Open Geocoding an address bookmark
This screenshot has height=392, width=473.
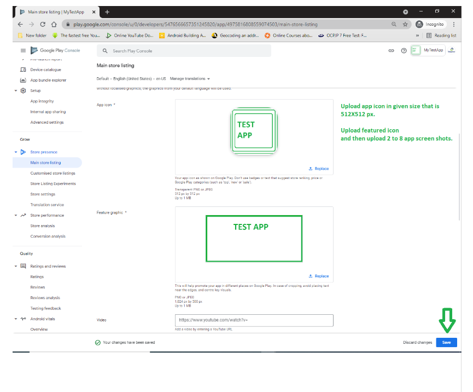[x=235, y=36]
